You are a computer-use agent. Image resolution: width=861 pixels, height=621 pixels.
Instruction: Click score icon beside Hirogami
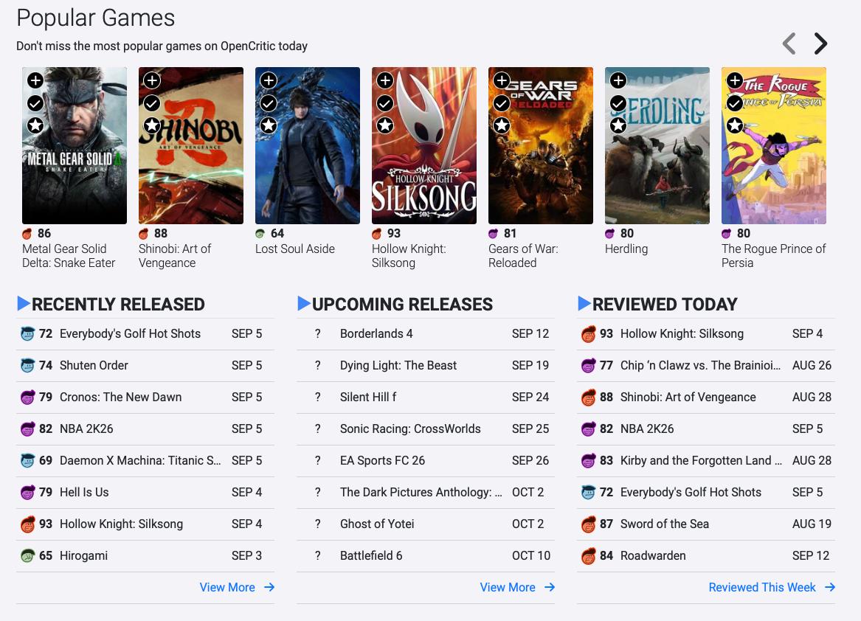click(27, 556)
